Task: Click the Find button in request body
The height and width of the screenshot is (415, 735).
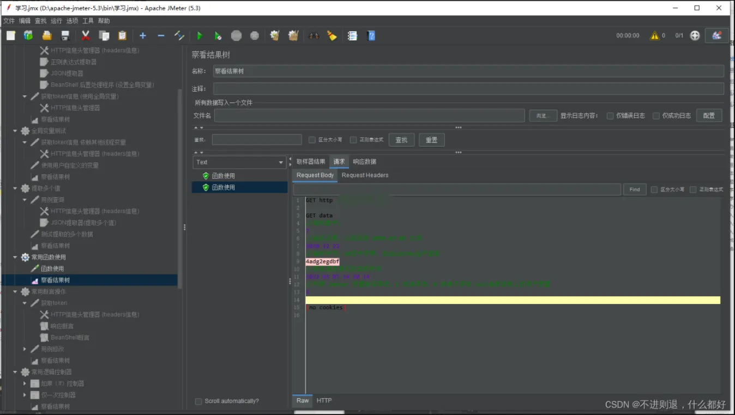Action: pos(635,190)
